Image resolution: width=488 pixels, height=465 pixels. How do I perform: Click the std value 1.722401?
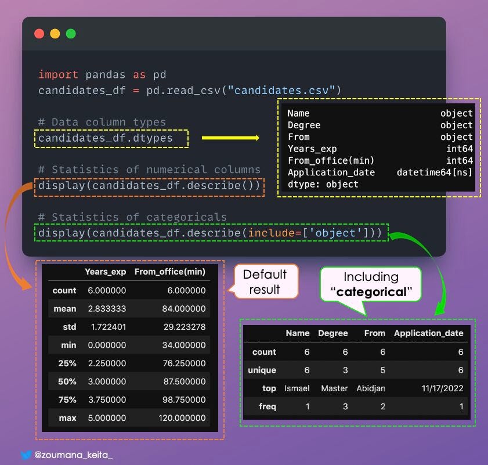pos(109,327)
